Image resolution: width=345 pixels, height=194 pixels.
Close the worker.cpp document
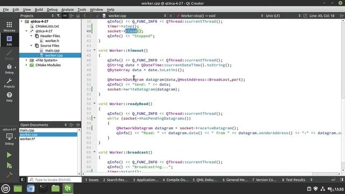click(x=170, y=16)
